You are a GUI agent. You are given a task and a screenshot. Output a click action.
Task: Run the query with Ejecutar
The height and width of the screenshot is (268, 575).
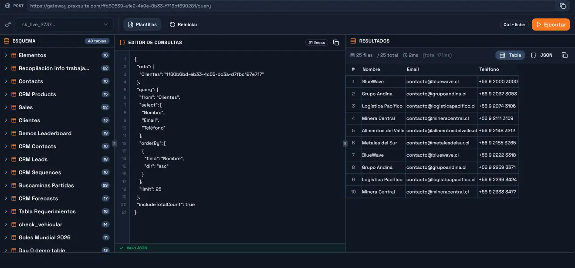tap(551, 24)
